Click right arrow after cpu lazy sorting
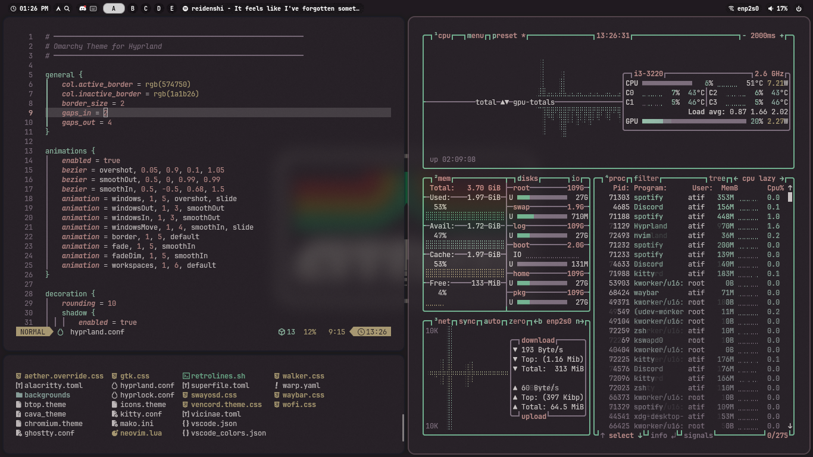The width and height of the screenshot is (813, 457). point(782,179)
